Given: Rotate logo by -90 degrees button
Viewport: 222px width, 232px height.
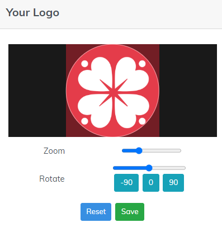Looking at the screenshot, I should point(126,183).
